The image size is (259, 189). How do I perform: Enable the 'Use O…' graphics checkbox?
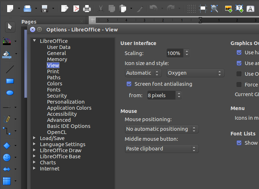pos(239,74)
